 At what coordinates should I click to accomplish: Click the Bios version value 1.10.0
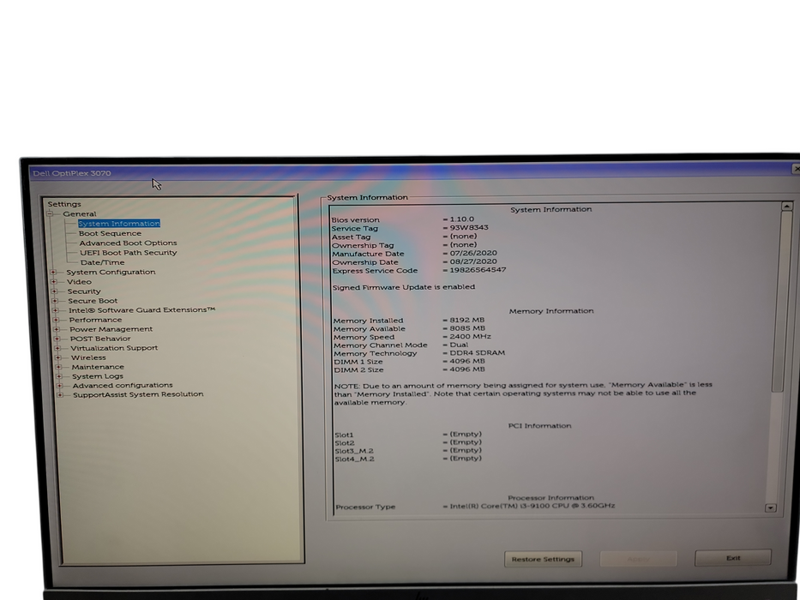461,219
